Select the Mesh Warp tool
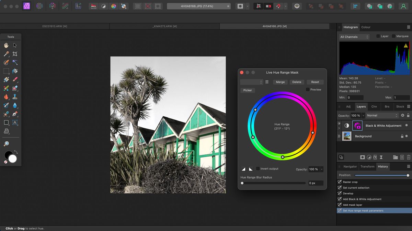Image resolution: width=412 pixels, height=231 pixels. coord(7,131)
